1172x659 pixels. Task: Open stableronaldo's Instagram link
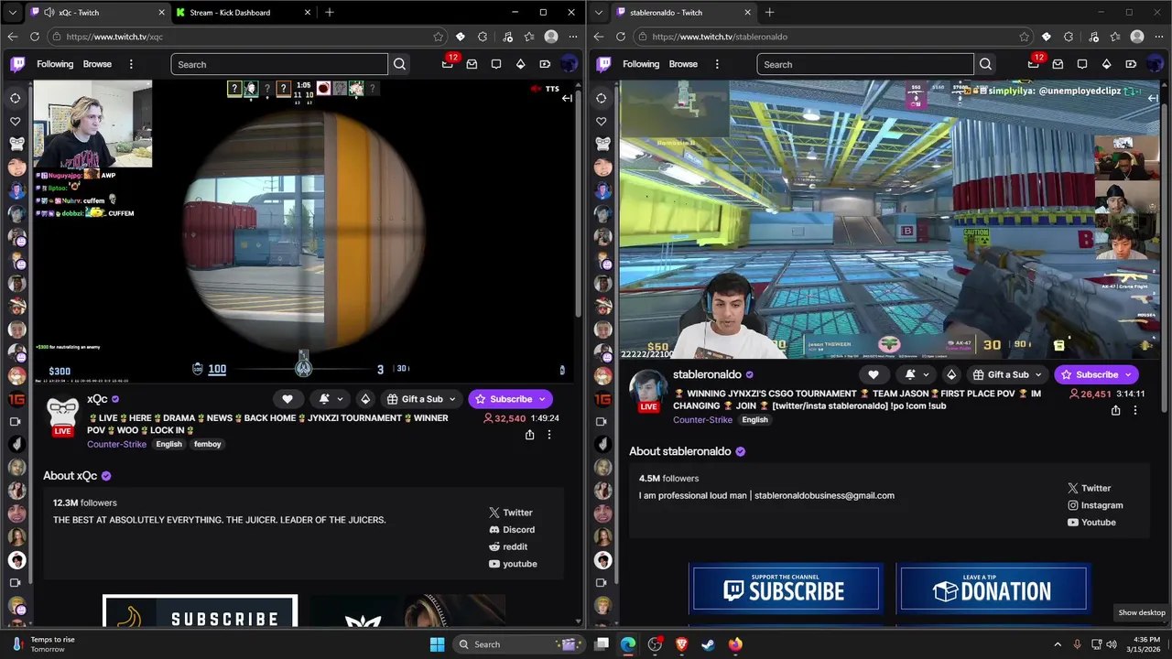(1095, 505)
